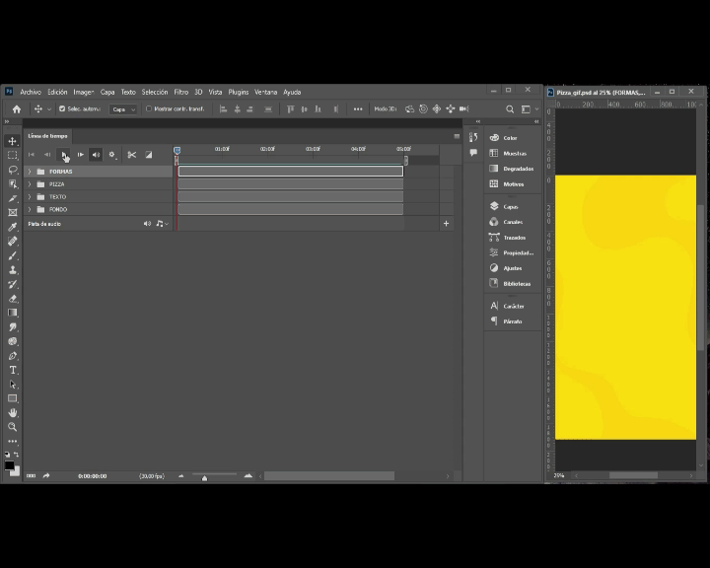Select the Spot Healing Brush tool
The width and height of the screenshot is (710, 568).
(12, 241)
